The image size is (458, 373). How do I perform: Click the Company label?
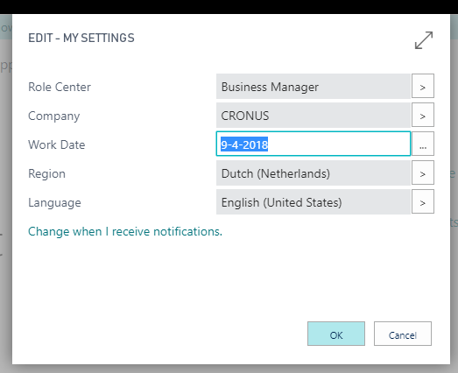[53, 116]
